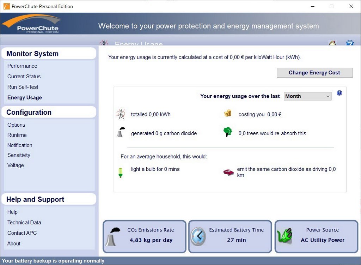Close the PowerChute window
Screen dimensions: 361x265
click(x=351, y=6)
